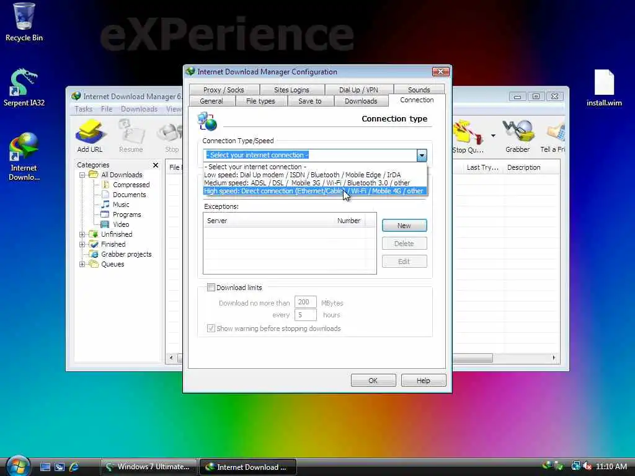Switch to the Sounds tab
The height and width of the screenshot is (476, 635).
coord(419,89)
